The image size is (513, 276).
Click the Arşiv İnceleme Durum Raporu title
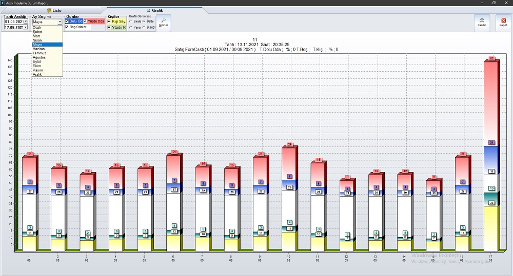(27, 3)
